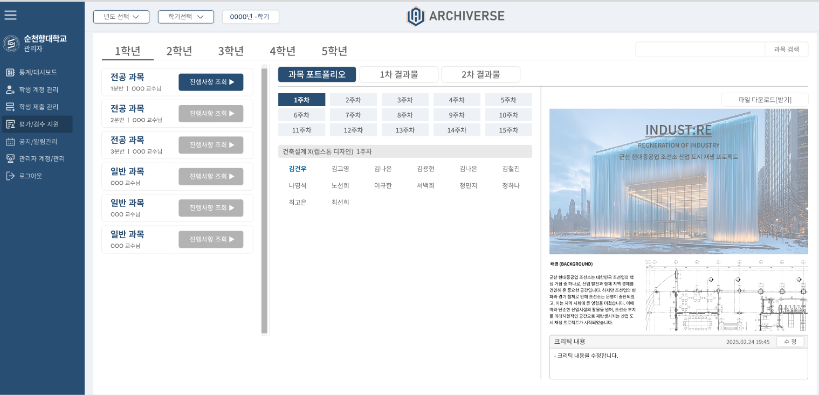Switch to the 3학년 tab
Image resolution: width=819 pixels, height=396 pixels.
coord(231,51)
